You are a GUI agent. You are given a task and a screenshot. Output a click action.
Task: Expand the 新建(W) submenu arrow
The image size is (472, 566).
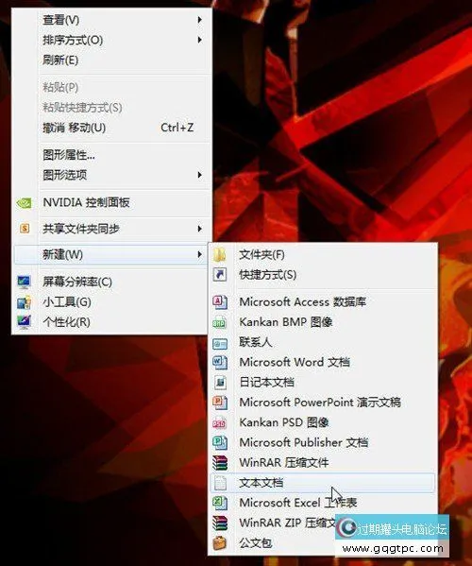(x=199, y=255)
